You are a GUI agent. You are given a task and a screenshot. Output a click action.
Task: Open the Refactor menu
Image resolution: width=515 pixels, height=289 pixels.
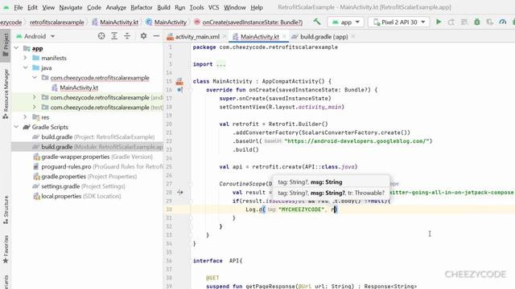142,7
